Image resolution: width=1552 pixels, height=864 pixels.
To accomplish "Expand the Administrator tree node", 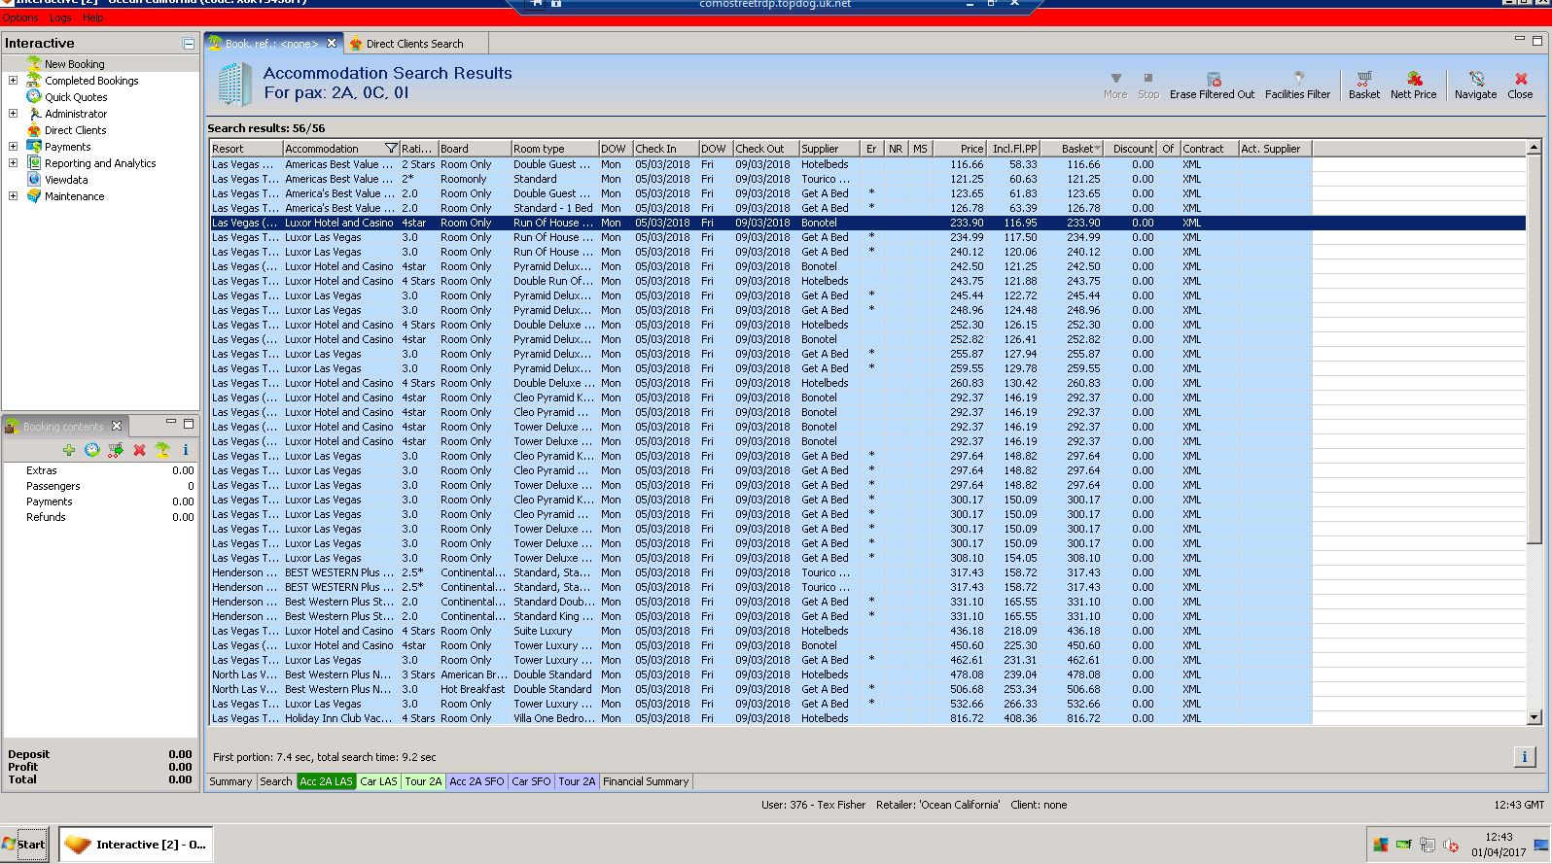I will coord(13,114).
